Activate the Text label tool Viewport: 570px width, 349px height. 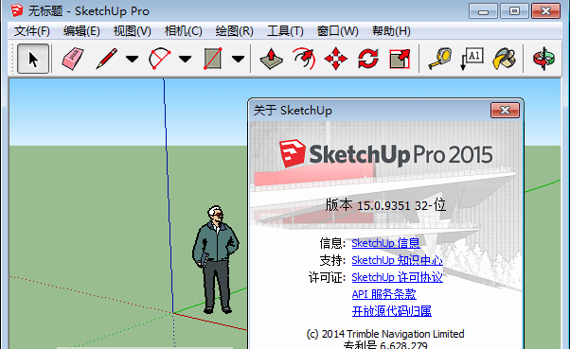[x=472, y=59]
